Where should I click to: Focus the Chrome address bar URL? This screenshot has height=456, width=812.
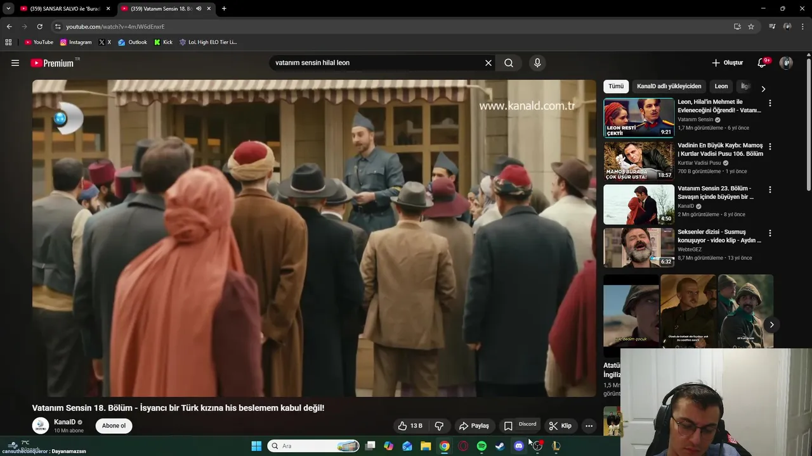(115, 27)
